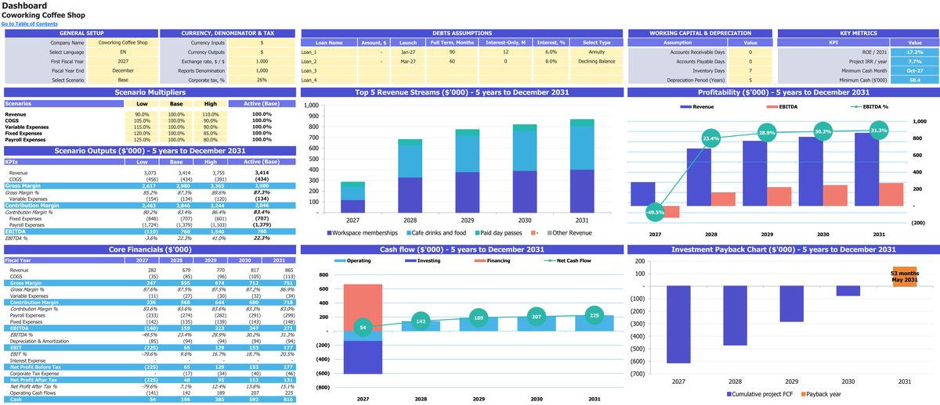The image size is (940, 405).
Task: Select the Loan_3 name cell
Action: click(329, 70)
